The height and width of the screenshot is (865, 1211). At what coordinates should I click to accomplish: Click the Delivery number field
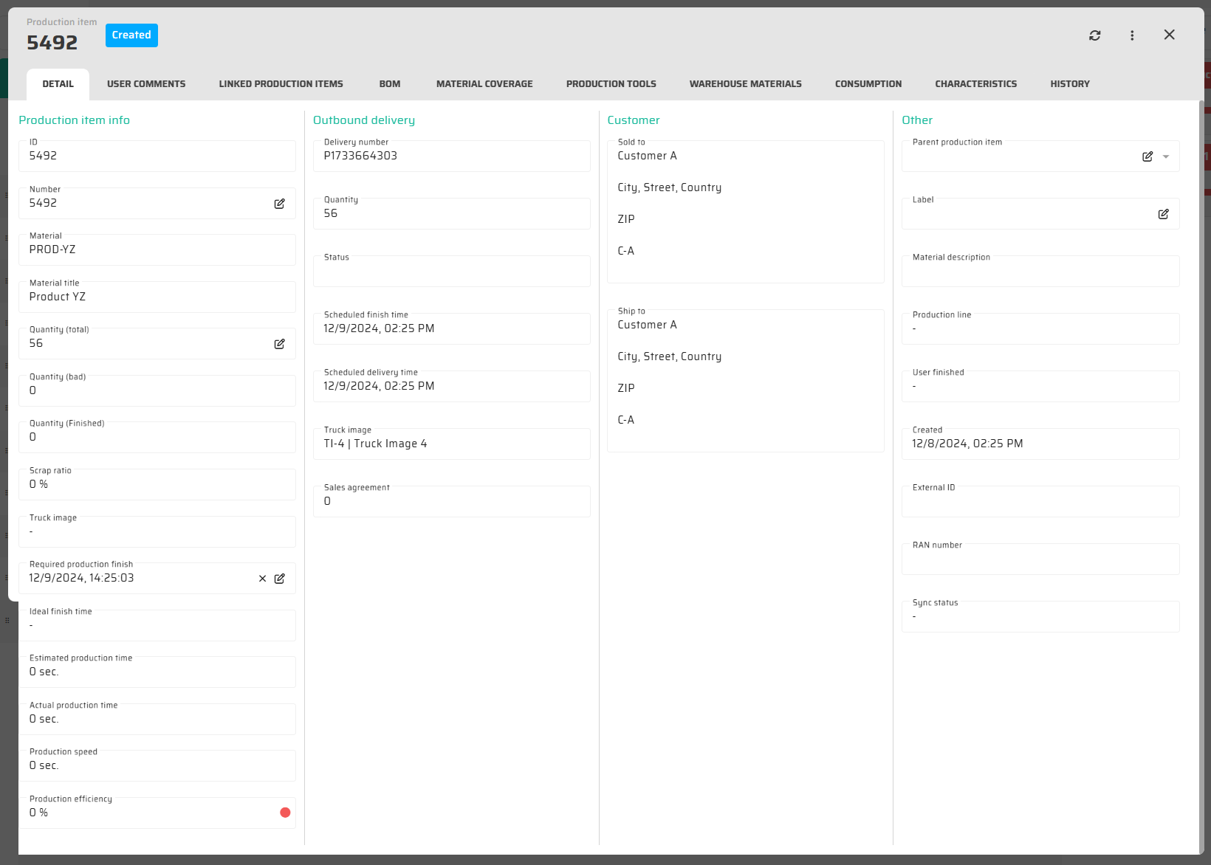tap(451, 156)
